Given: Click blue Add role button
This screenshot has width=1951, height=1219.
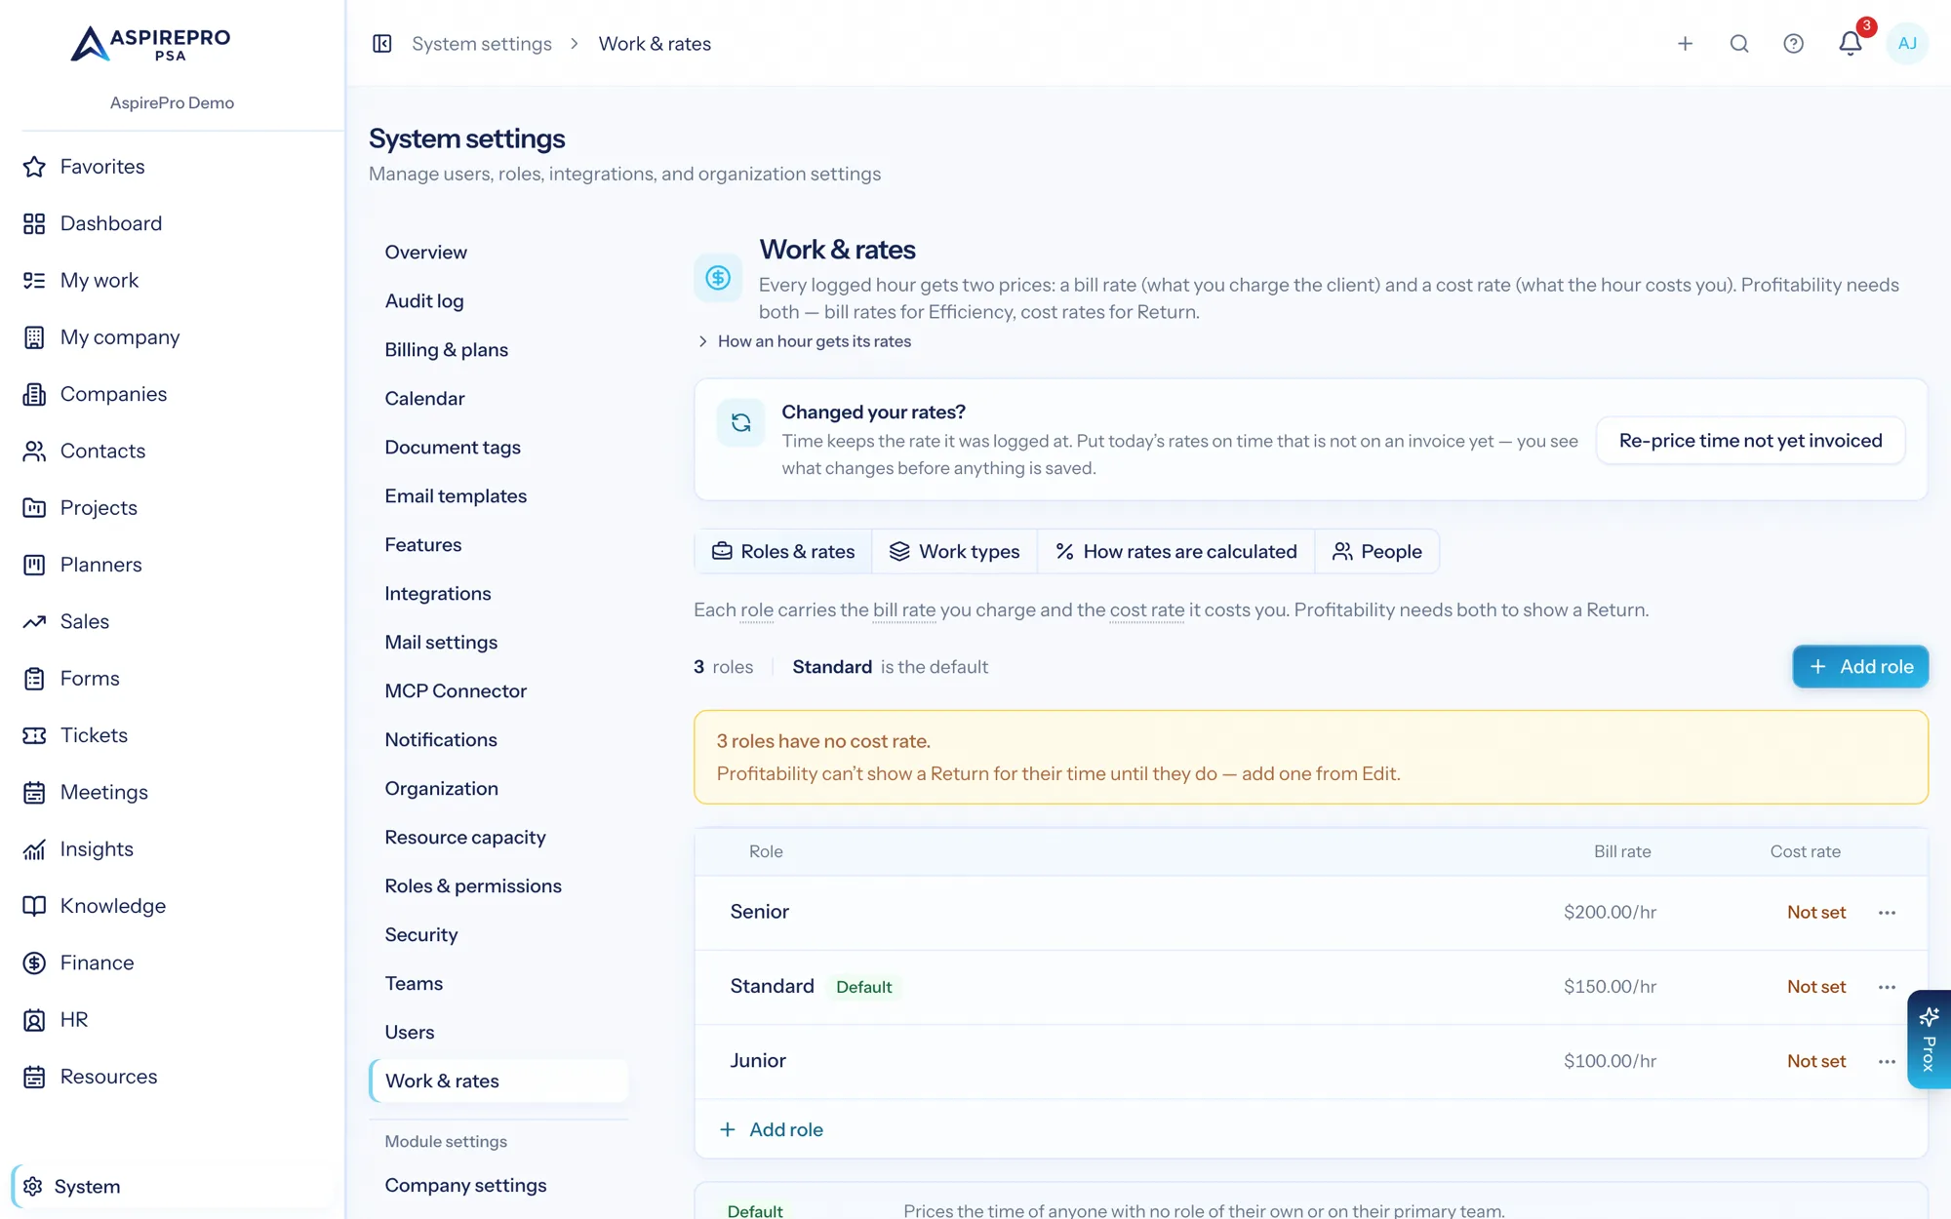Looking at the screenshot, I should click(x=1860, y=667).
